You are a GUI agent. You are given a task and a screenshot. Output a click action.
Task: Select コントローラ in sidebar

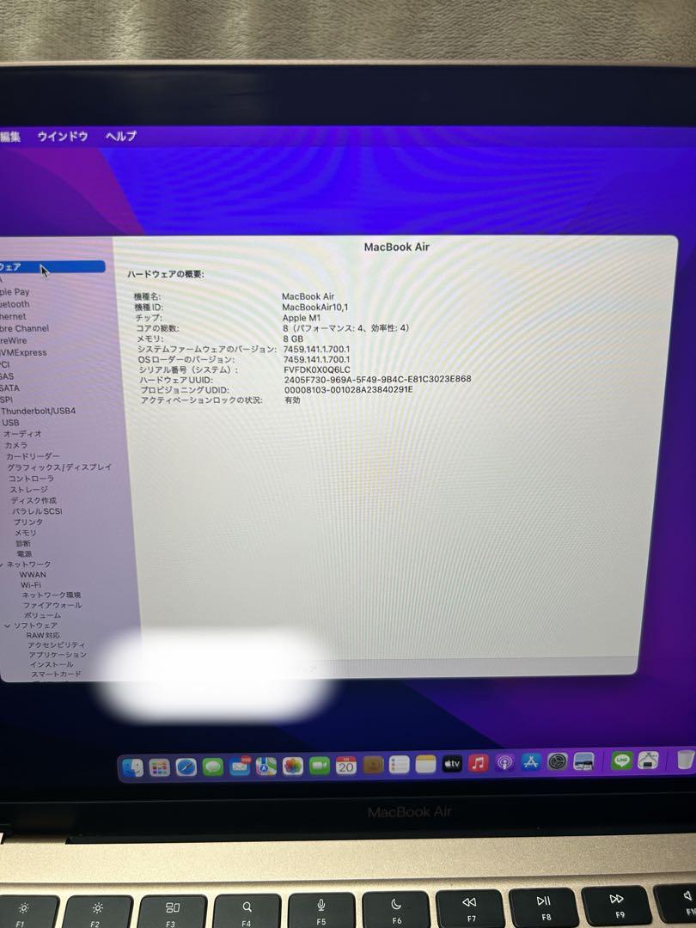32,479
